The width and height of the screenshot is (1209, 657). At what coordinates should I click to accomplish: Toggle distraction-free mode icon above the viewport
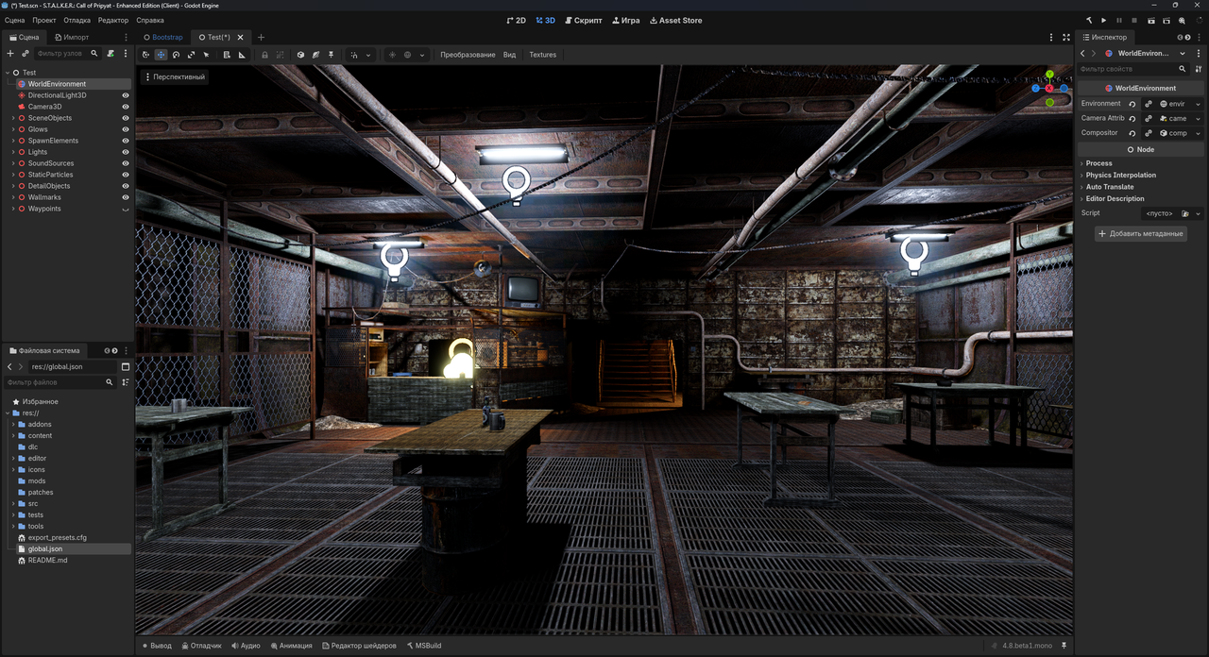[1066, 37]
